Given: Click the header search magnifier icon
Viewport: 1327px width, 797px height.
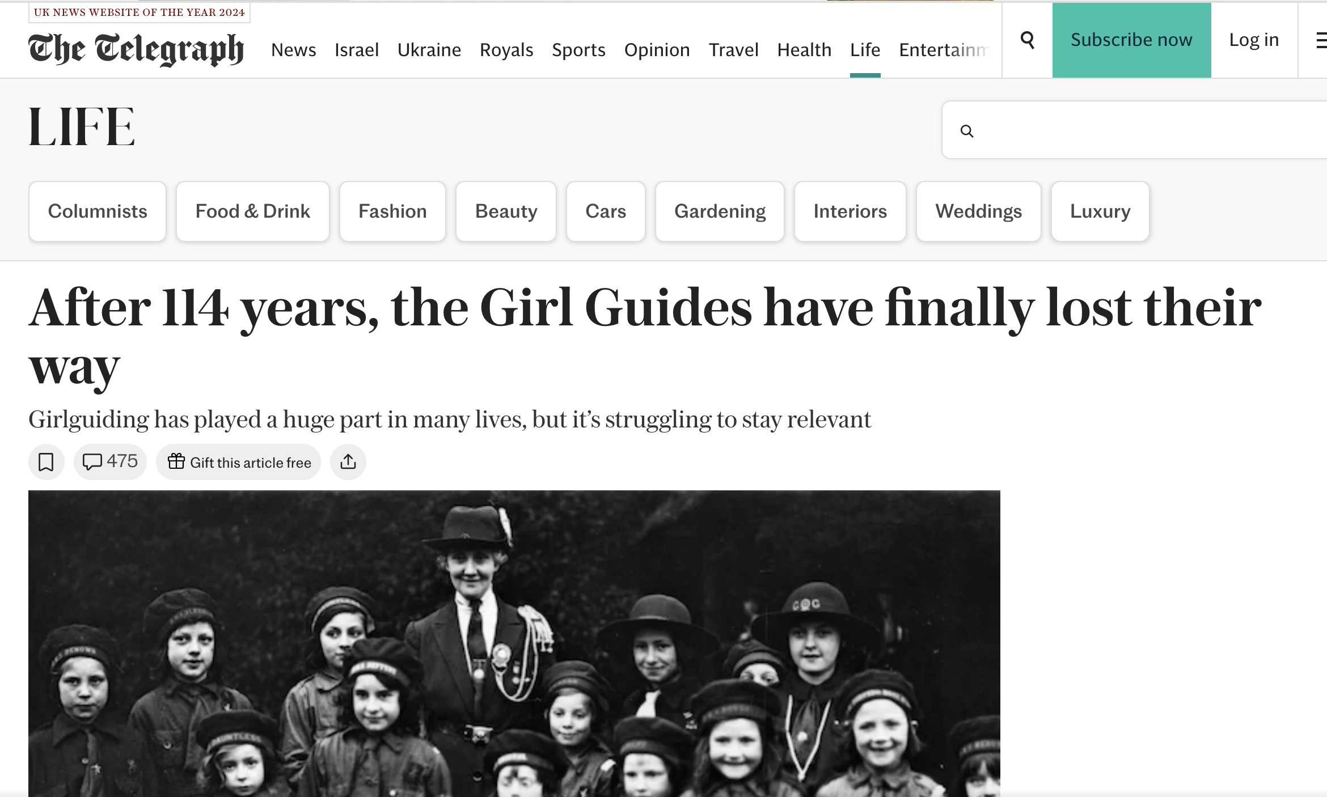Looking at the screenshot, I should coord(1027,40).
